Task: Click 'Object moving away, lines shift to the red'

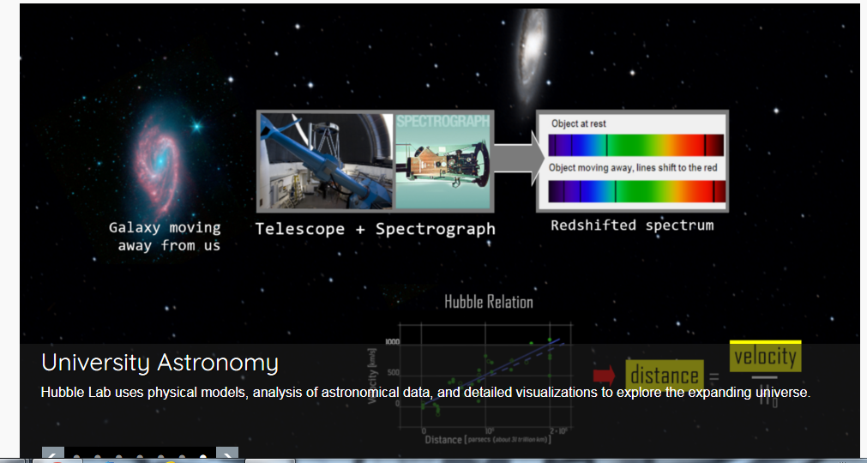Action: pos(633,167)
